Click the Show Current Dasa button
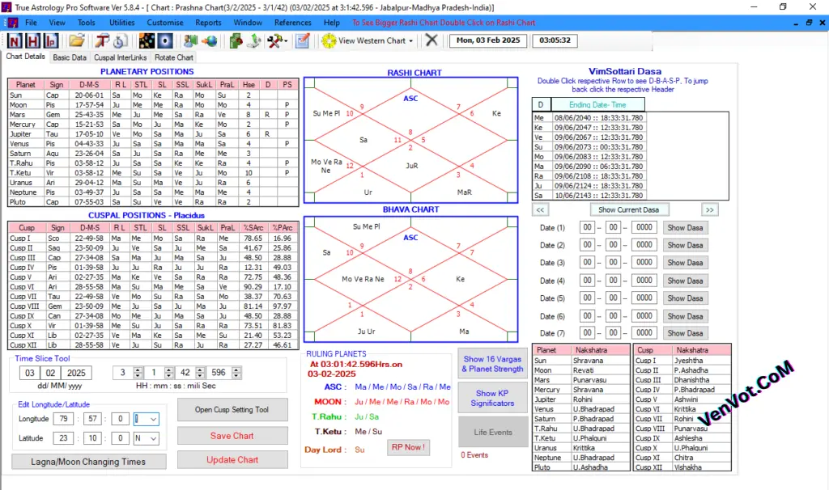This screenshot has width=829, height=490. click(x=628, y=209)
